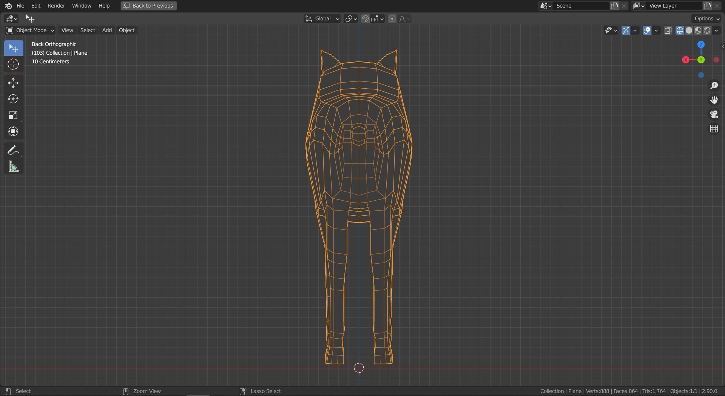This screenshot has height=396, width=725.
Task: Open the viewport Select menu
Action: (88, 30)
